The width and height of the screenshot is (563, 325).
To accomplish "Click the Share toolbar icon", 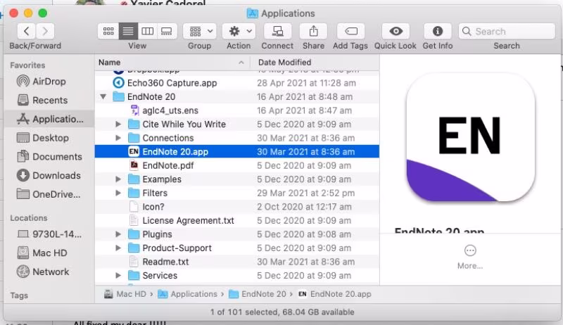I will pos(313,31).
